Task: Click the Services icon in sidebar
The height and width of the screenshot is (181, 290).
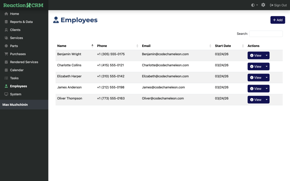Action: click(x=6, y=38)
